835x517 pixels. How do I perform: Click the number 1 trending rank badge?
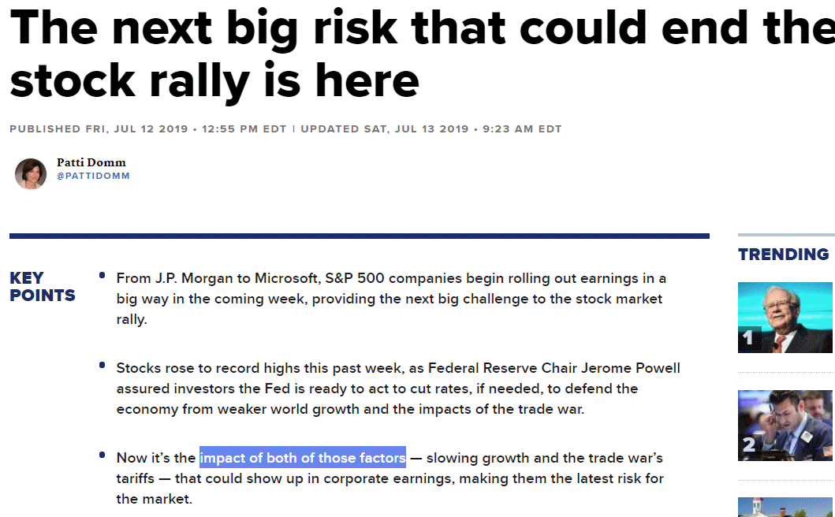[748, 339]
